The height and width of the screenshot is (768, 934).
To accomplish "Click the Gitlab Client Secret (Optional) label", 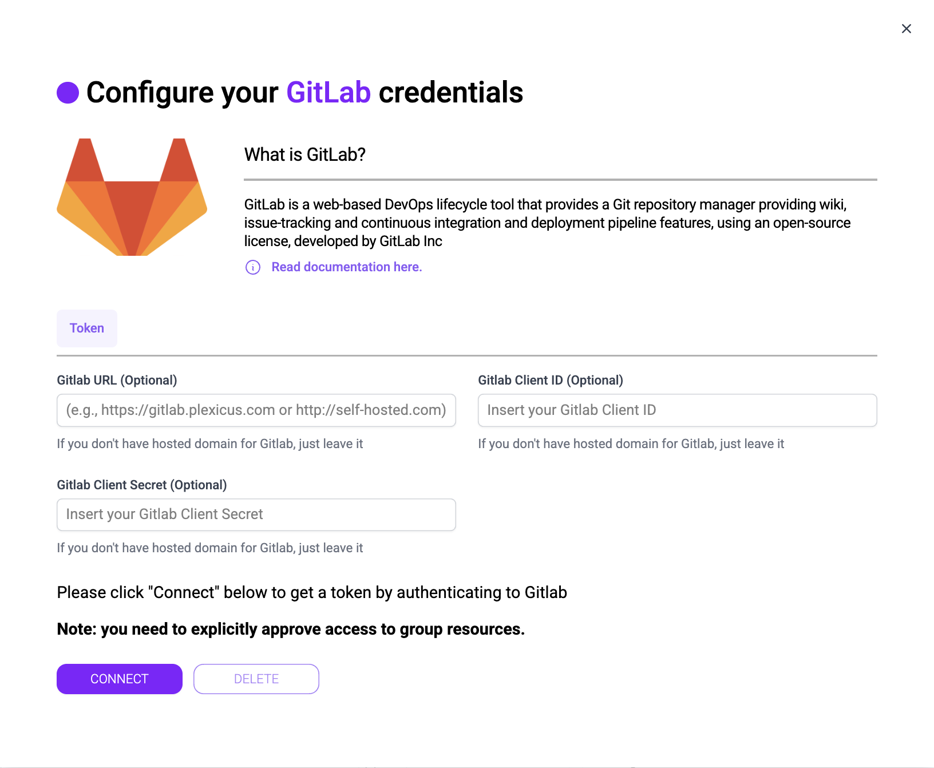I will click(x=141, y=485).
